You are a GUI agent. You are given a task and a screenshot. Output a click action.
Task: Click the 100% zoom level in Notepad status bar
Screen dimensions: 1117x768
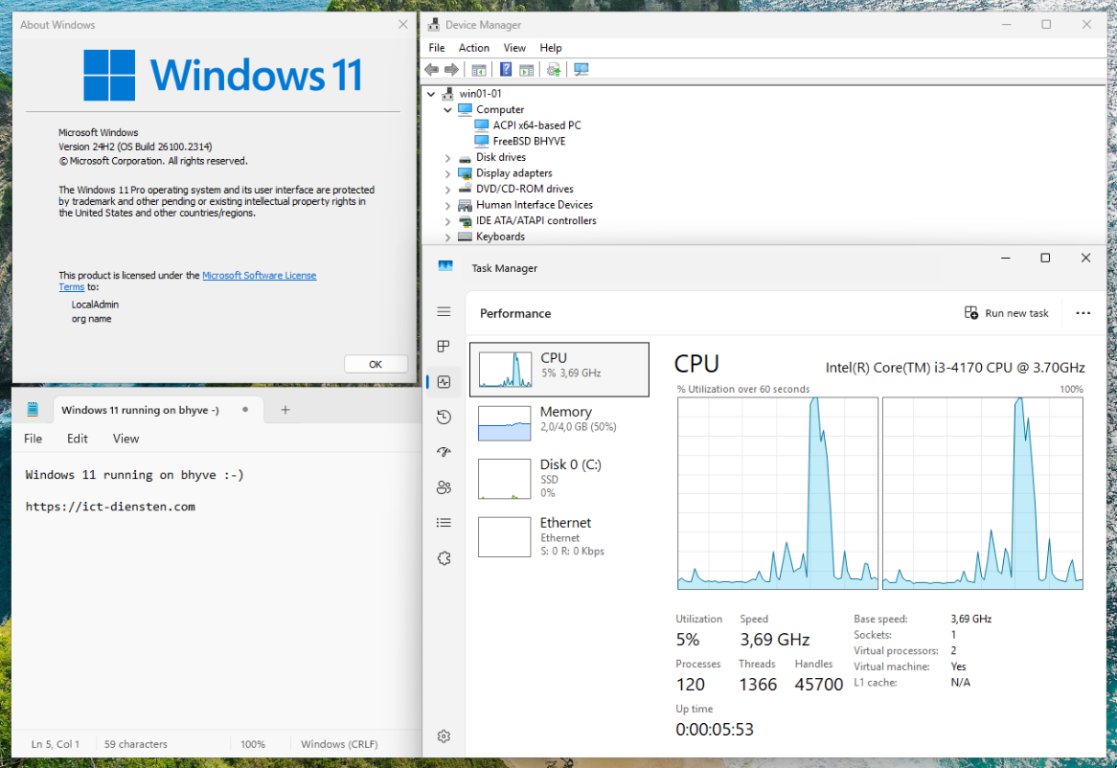(x=253, y=744)
